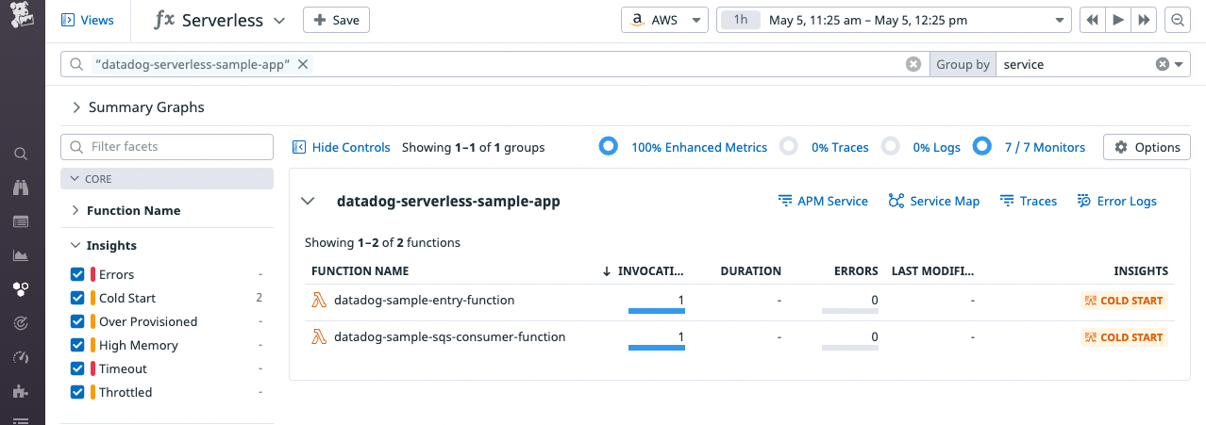The height and width of the screenshot is (425, 1206).
Task: Open the binoculars icon in sidebar
Action: click(x=22, y=188)
